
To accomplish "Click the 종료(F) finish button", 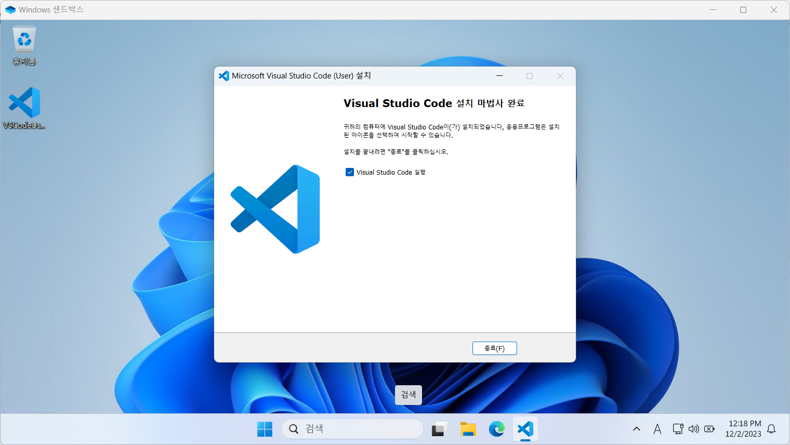I will click(494, 348).
